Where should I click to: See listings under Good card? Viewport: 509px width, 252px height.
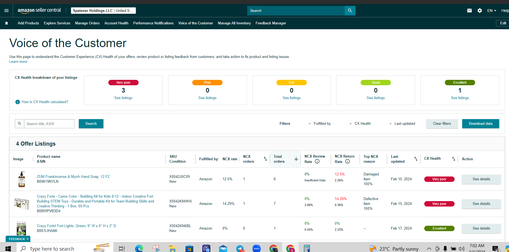point(376,98)
